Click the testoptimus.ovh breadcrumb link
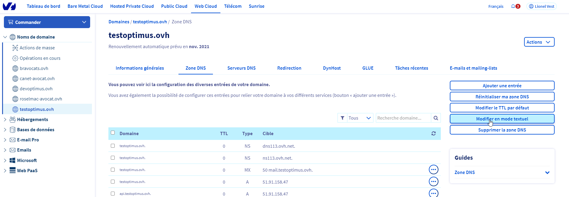 [150, 22]
